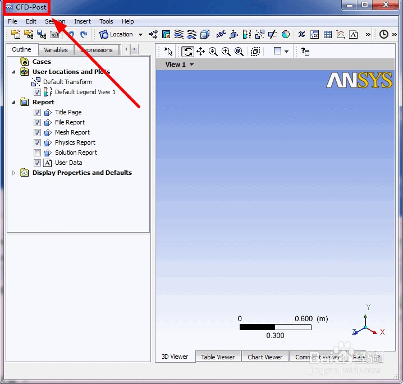Open the Tools menu
The height and width of the screenshot is (384, 403).
pos(106,21)
